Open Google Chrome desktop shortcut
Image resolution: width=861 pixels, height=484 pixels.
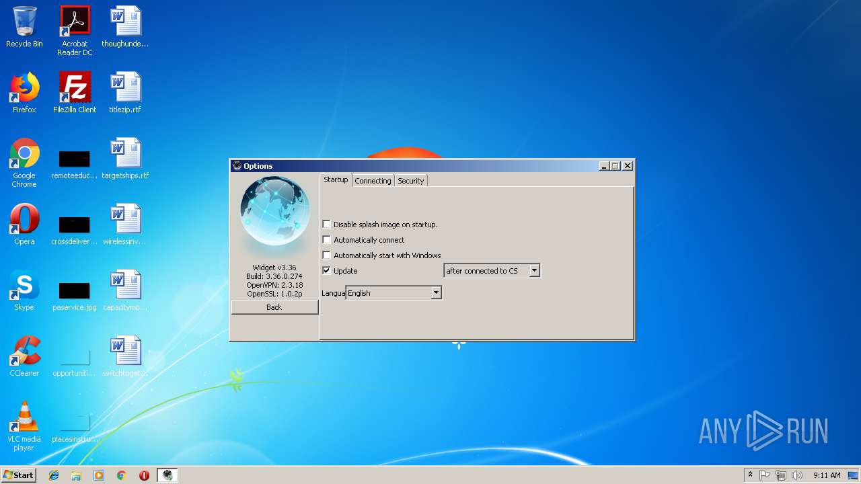(x=24, y=163)
